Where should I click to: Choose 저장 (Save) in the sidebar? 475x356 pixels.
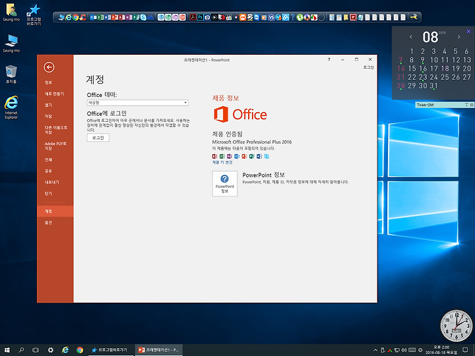[x=48, y=116]
